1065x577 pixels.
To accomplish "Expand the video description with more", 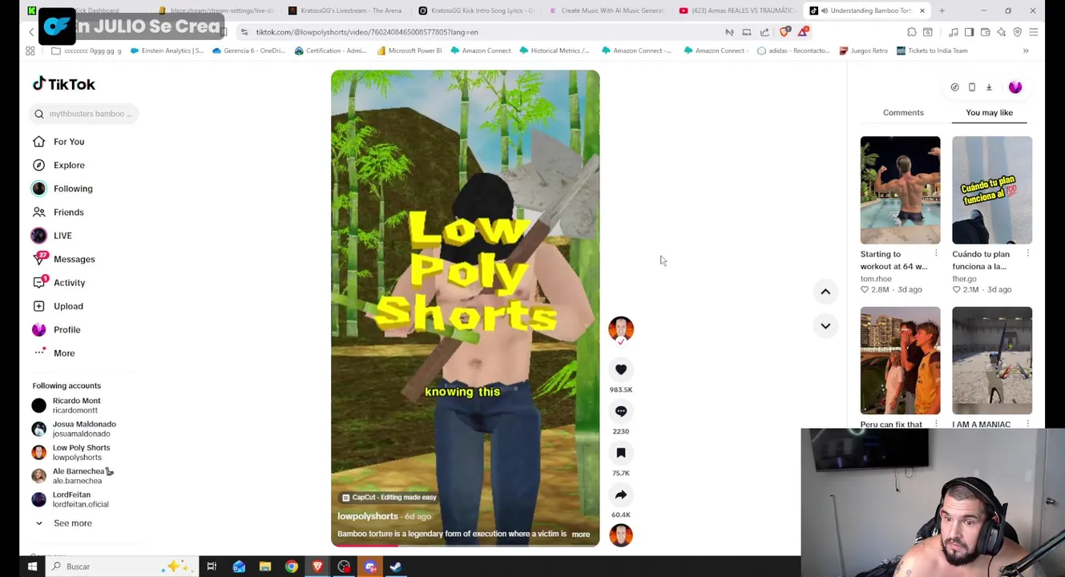I will tap(581, 535).
